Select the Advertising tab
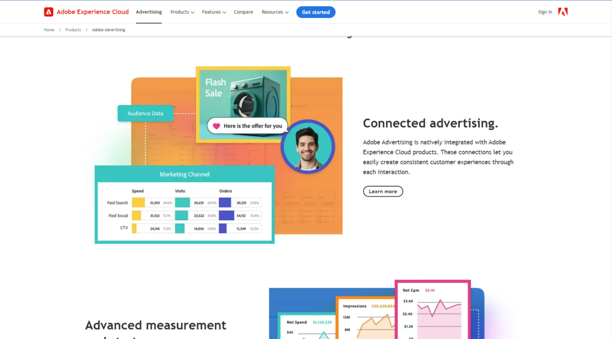This screenshot has width=612, height=339. [x=149, y=12]
